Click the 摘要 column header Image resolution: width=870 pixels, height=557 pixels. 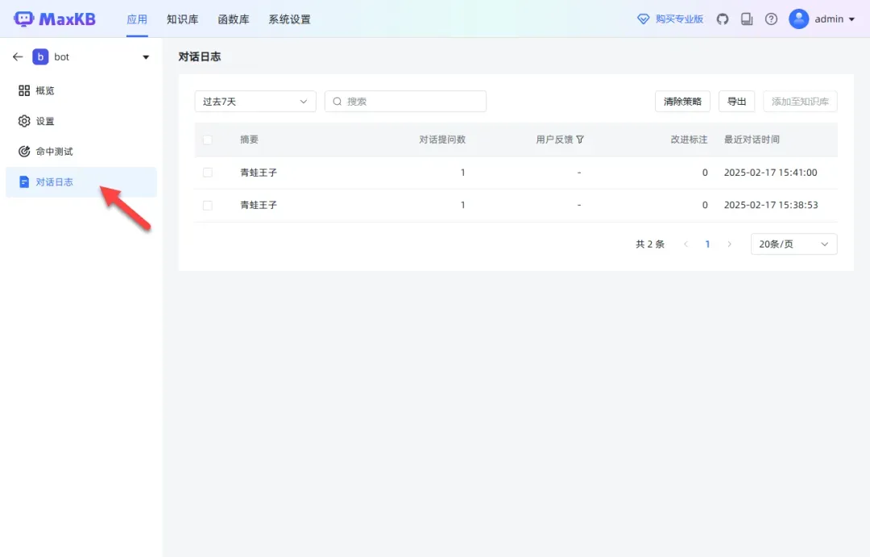click(249, 139)
